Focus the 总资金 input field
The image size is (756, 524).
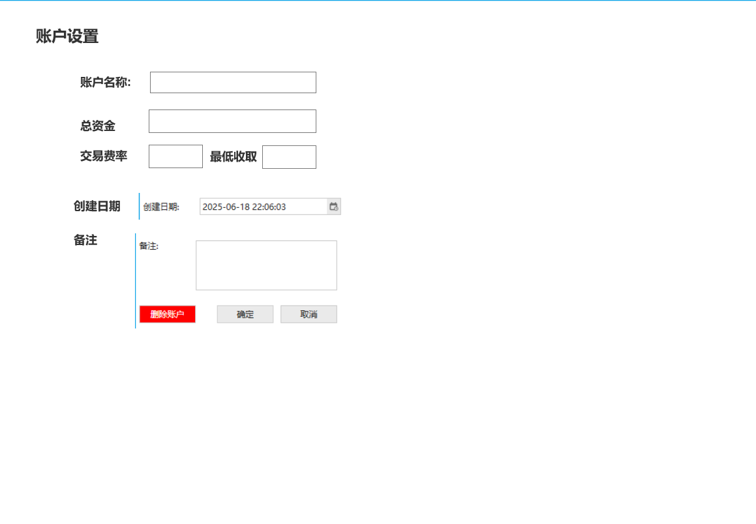pos(232,121)
